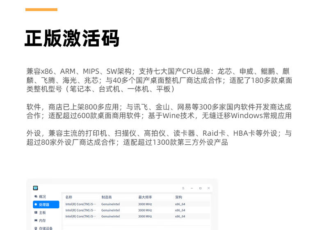Click the paragraph starting with 兼容x86
This screenshot has width=324, height=230.
coord(159,80)
